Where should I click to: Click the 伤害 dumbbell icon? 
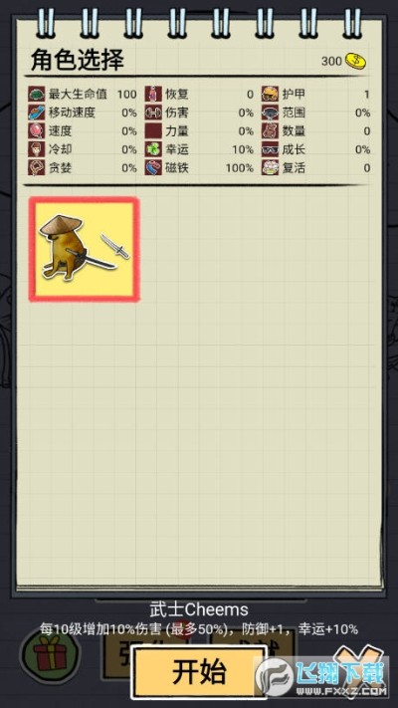(153, 113)
